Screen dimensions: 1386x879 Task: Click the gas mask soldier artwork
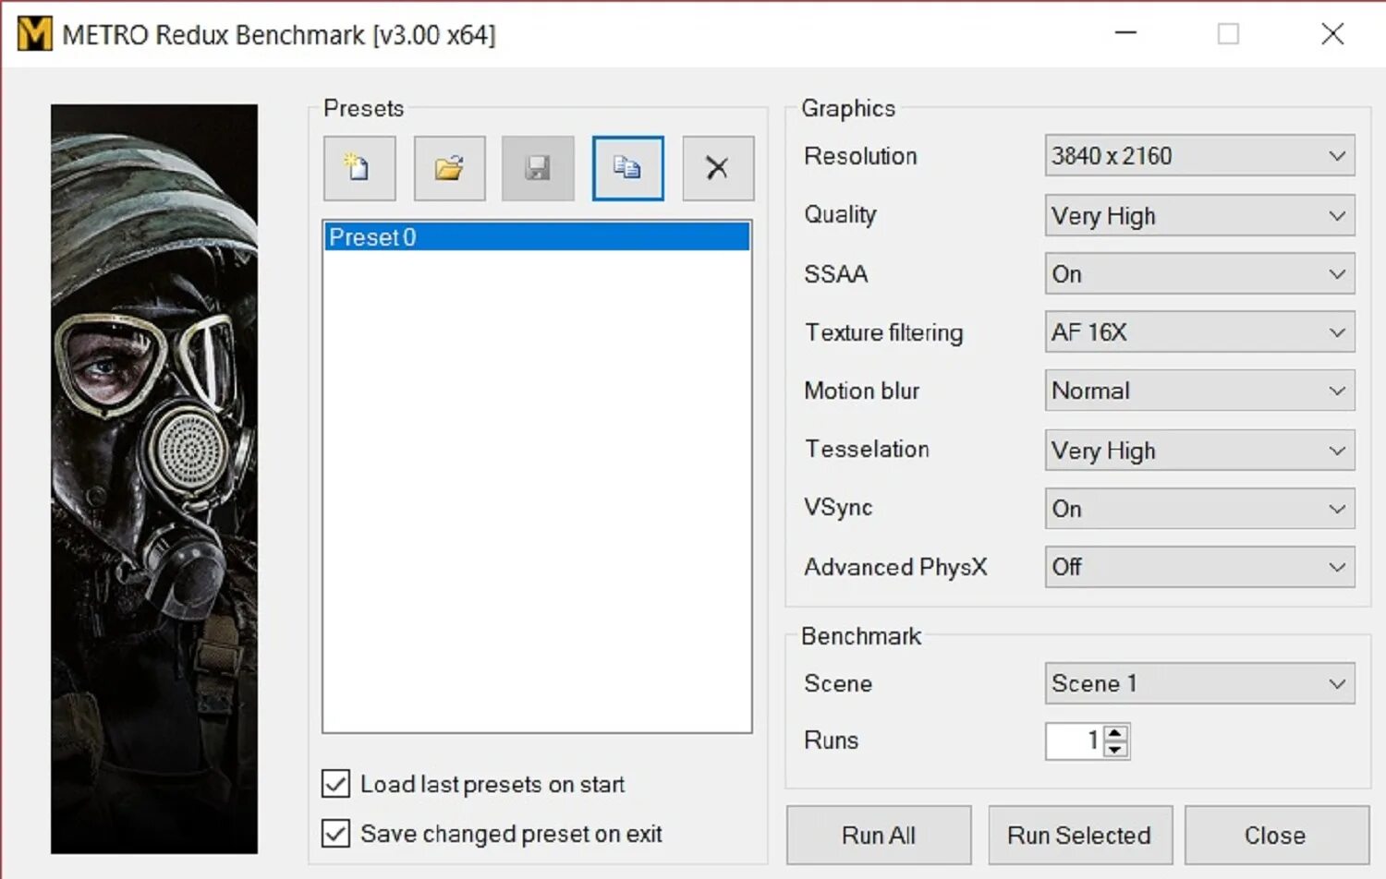(x=154, y=478)
